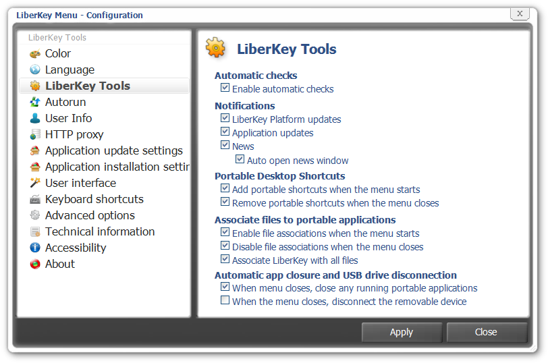Click the User Info person icon
This screenshot has width=548, height=363.
coord(35,119)
